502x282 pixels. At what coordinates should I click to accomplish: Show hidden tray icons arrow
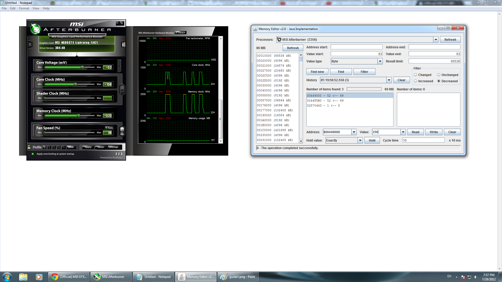[x=457, y=277]
